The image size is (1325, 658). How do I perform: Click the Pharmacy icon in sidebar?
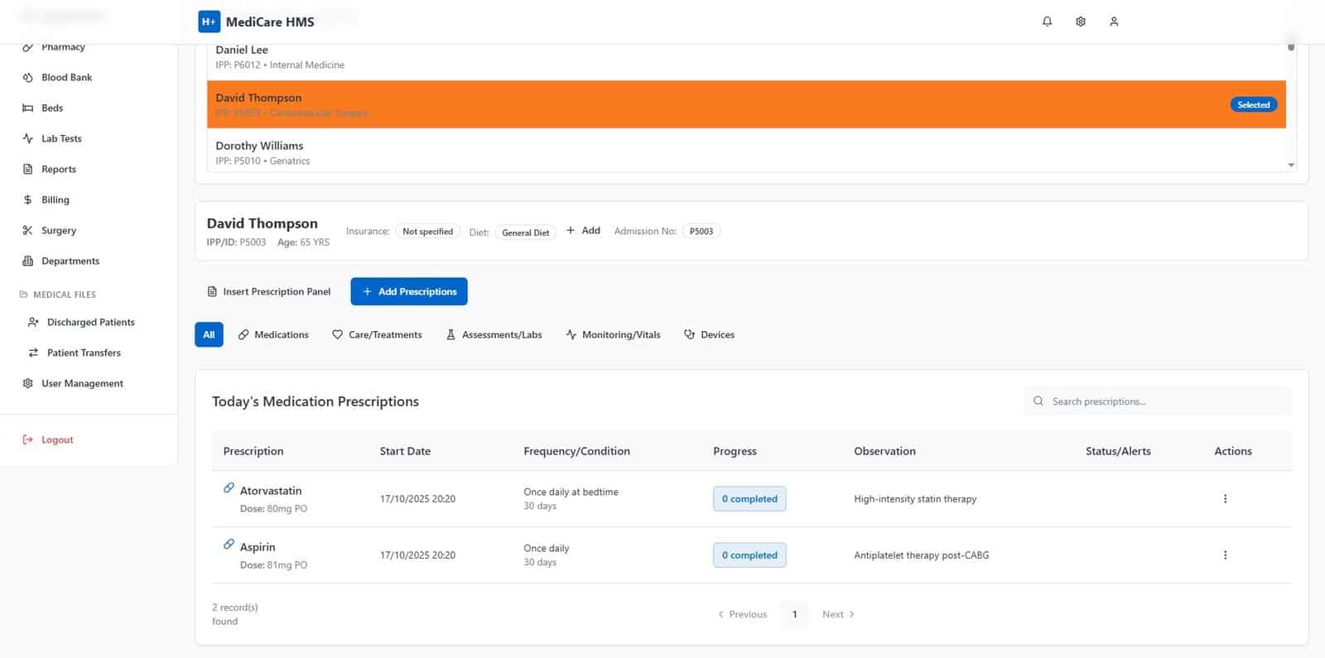coord(27,47)
